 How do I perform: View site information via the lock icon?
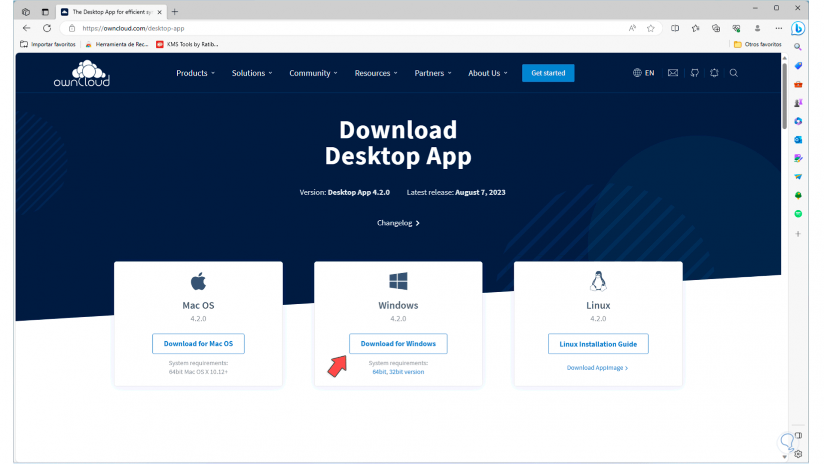tap(72, 28)
